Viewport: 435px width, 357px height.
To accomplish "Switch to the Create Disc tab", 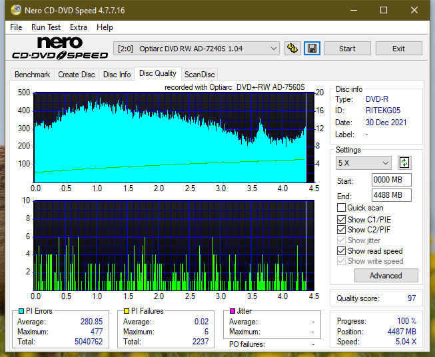I will pyautogui.click(x=77, y=75).
